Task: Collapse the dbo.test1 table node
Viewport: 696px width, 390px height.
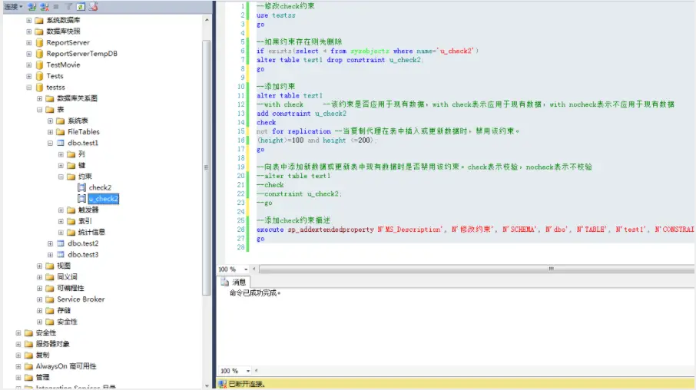Action: (50, 143)
